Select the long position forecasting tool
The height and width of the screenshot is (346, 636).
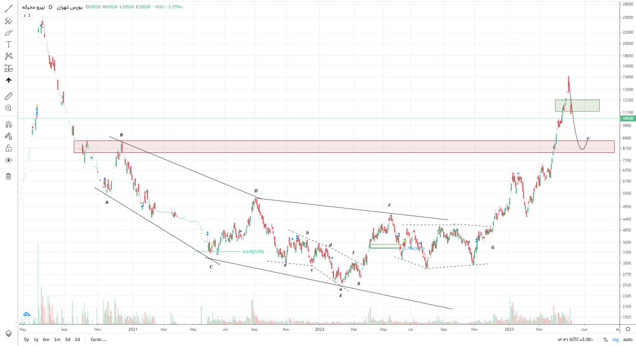(x=8, y=68)
